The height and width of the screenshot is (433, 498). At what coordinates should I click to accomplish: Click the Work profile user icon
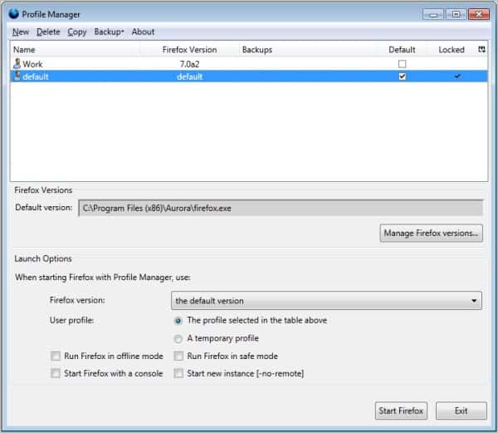[x=17, y=63]
